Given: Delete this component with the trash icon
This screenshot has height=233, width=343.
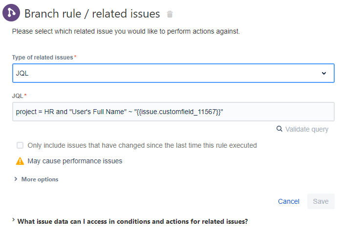Looking at the screenshot, I should (170, 14).
